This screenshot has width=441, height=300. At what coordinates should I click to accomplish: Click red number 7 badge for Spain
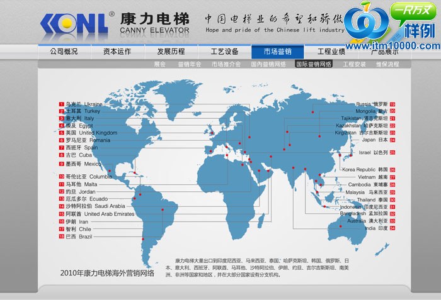point(62,147)
